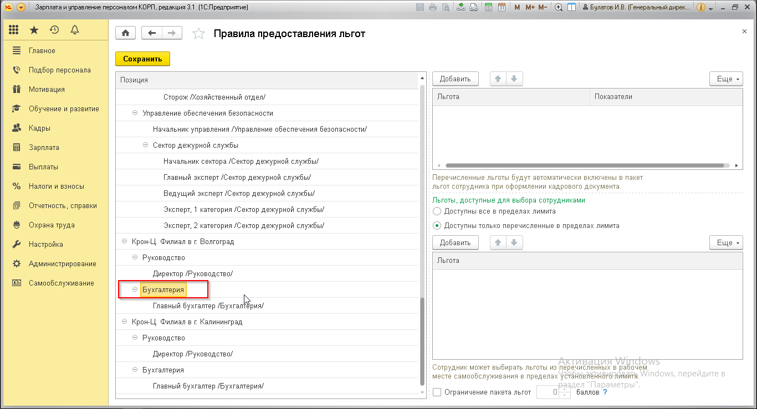757x409 pixels.
Task: Click the Home page button
Action: (x=126, y=33)
